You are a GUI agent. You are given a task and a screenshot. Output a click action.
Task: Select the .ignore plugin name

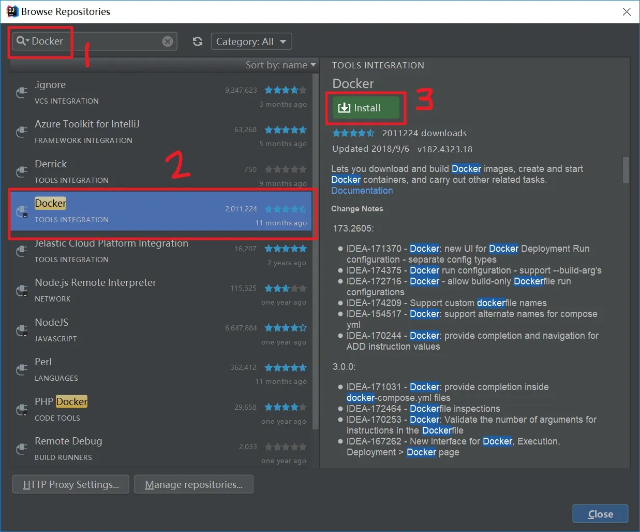[50, 85]
